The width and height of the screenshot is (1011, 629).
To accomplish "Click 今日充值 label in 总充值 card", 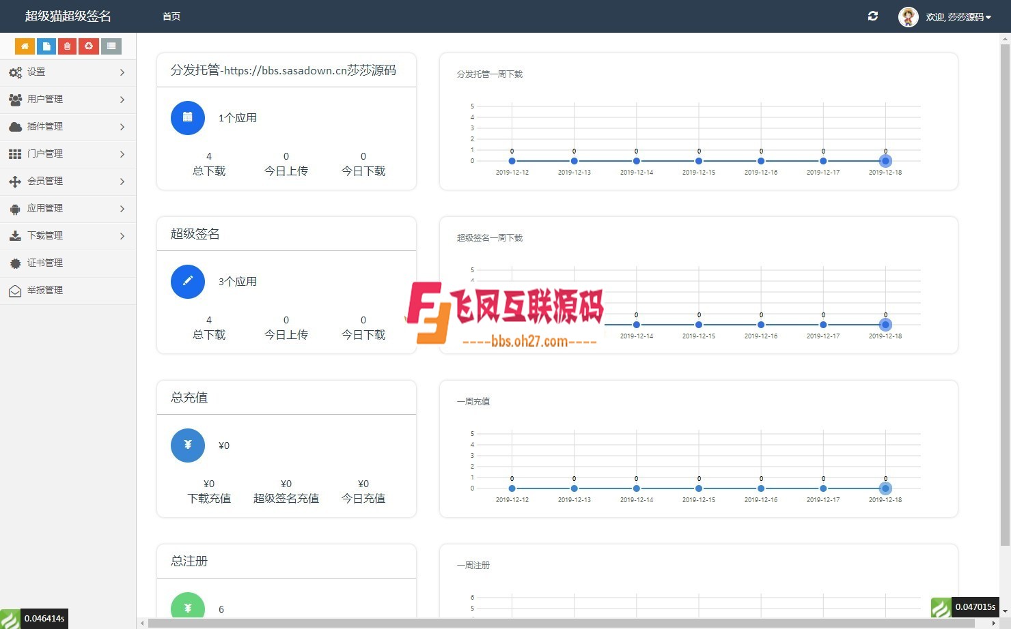I will click(x=363, y=499).
